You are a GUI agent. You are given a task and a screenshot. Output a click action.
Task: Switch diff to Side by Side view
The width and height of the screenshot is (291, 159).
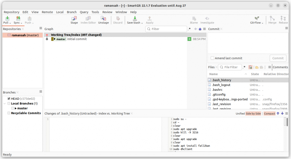(253, 114)
